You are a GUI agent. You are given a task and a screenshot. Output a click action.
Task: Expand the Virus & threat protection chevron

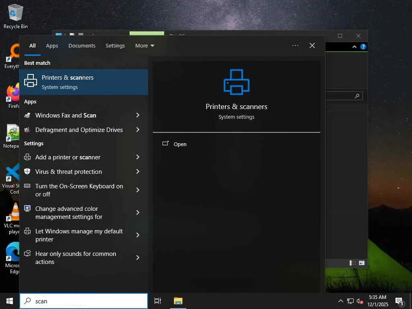coord(138,171)
